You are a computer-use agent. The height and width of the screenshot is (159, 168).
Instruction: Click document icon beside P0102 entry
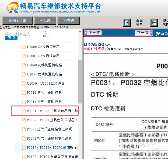(x=24, y=157)
